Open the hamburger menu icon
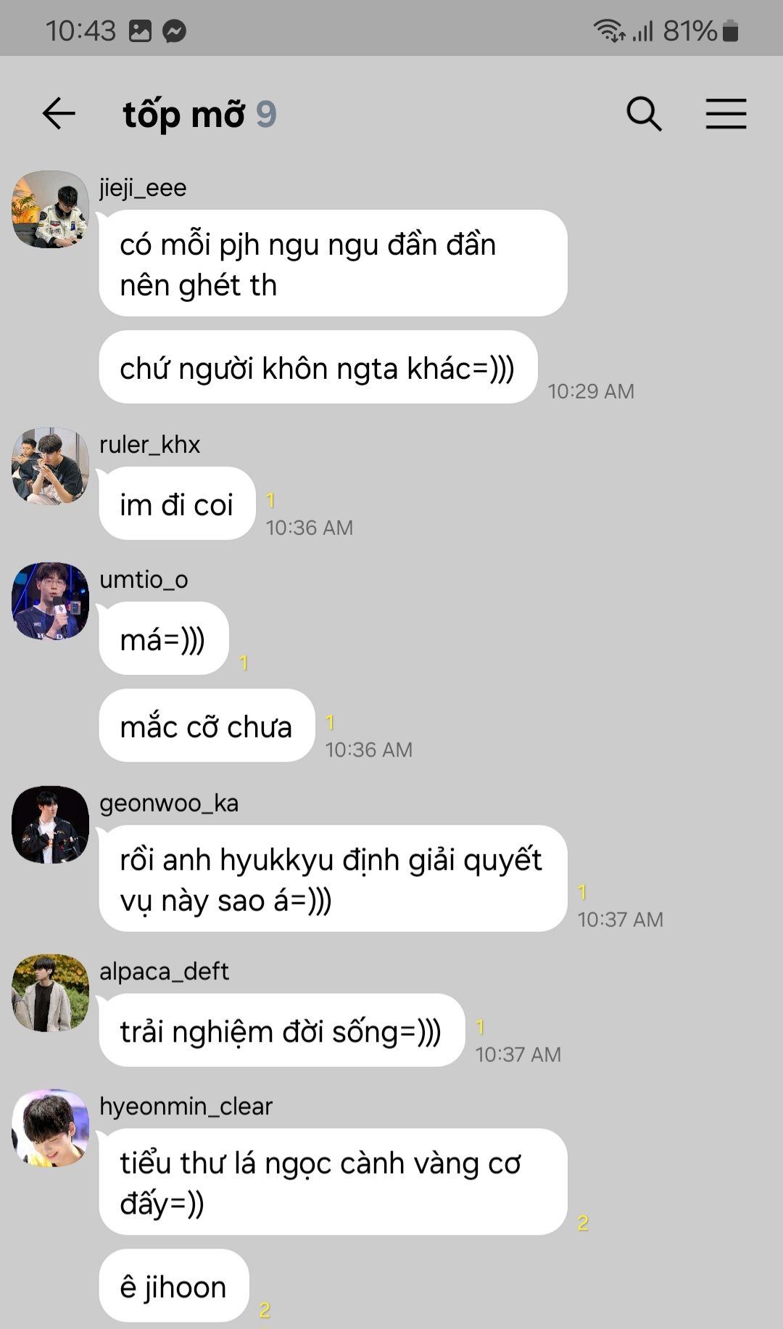This screenshot has width=783, height=1329. [x=726, y=114]
